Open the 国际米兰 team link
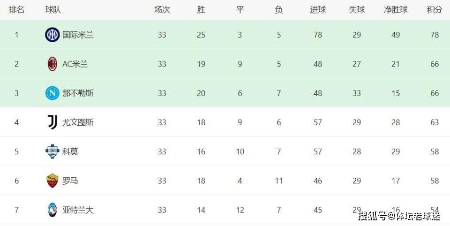This screenshot has height=226, width=450. click(78, 35)
